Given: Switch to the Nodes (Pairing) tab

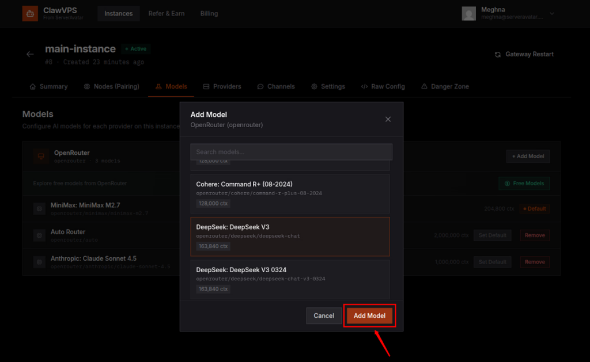Looking at the screenshot, I should (x=111, y=86).
